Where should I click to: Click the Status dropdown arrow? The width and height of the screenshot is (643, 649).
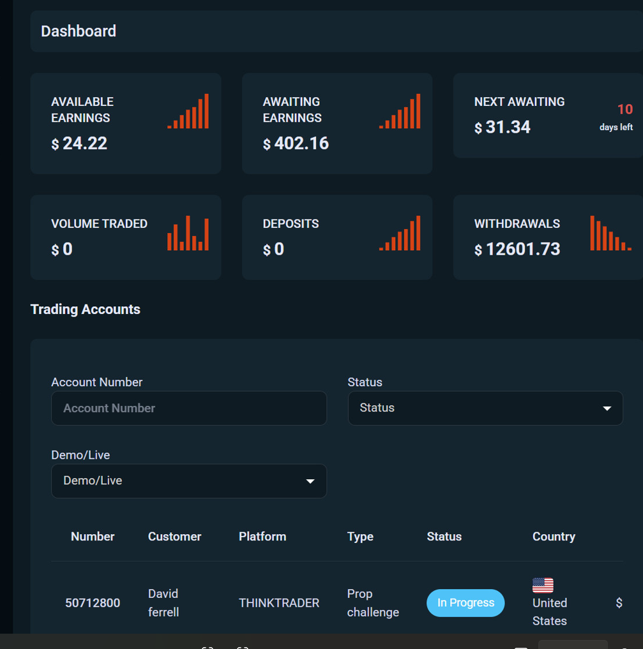coord(607,408)
